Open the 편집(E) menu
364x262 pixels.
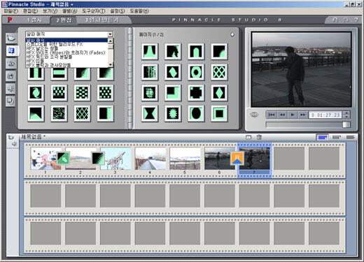coord(30,11)
